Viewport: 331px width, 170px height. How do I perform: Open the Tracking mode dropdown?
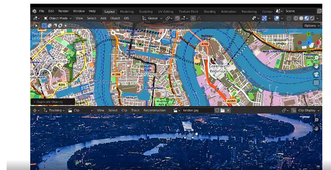54,110
